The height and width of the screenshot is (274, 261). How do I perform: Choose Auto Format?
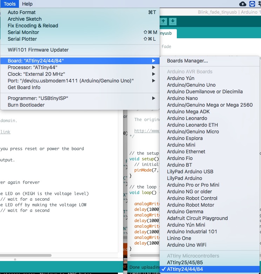pyautogui.click(x=80, y=12)
